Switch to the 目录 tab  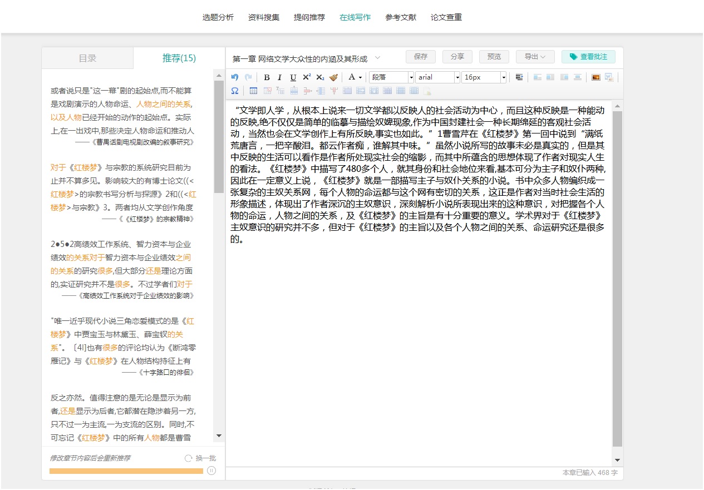click(x=87, y=58)
